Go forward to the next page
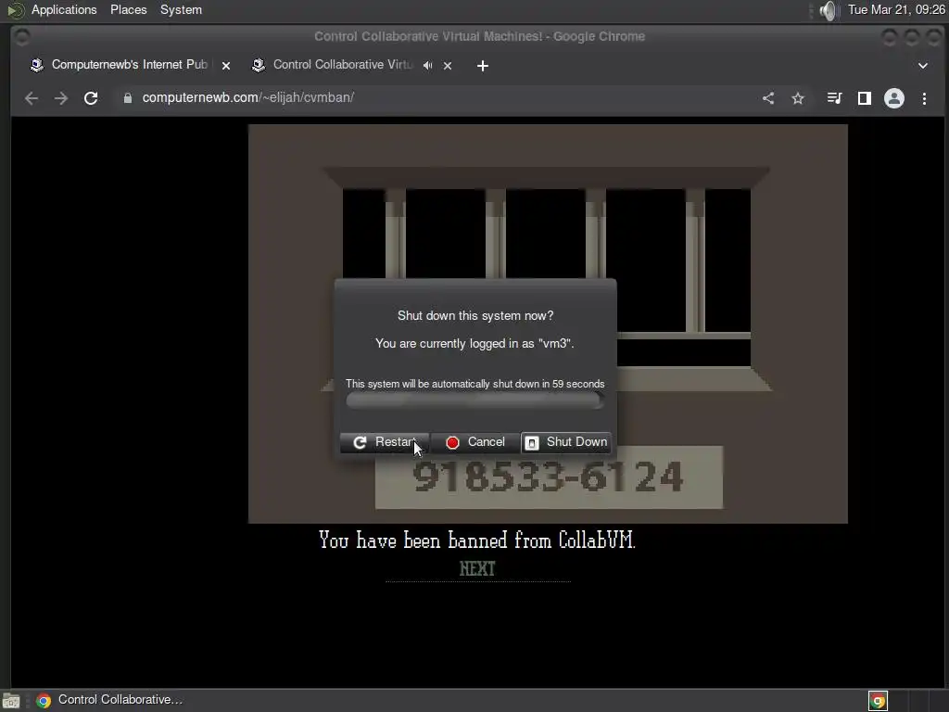This screenshot has height=712, width=949. point(61,98)
